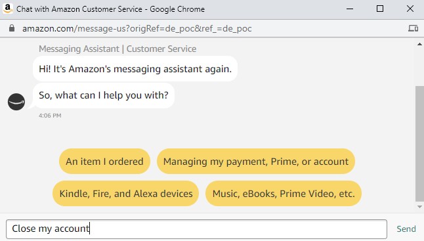The width and height of the screenshot is (424, 241).
Task: Click the Amazon favicon in the title bar
Action: [8, 9]
